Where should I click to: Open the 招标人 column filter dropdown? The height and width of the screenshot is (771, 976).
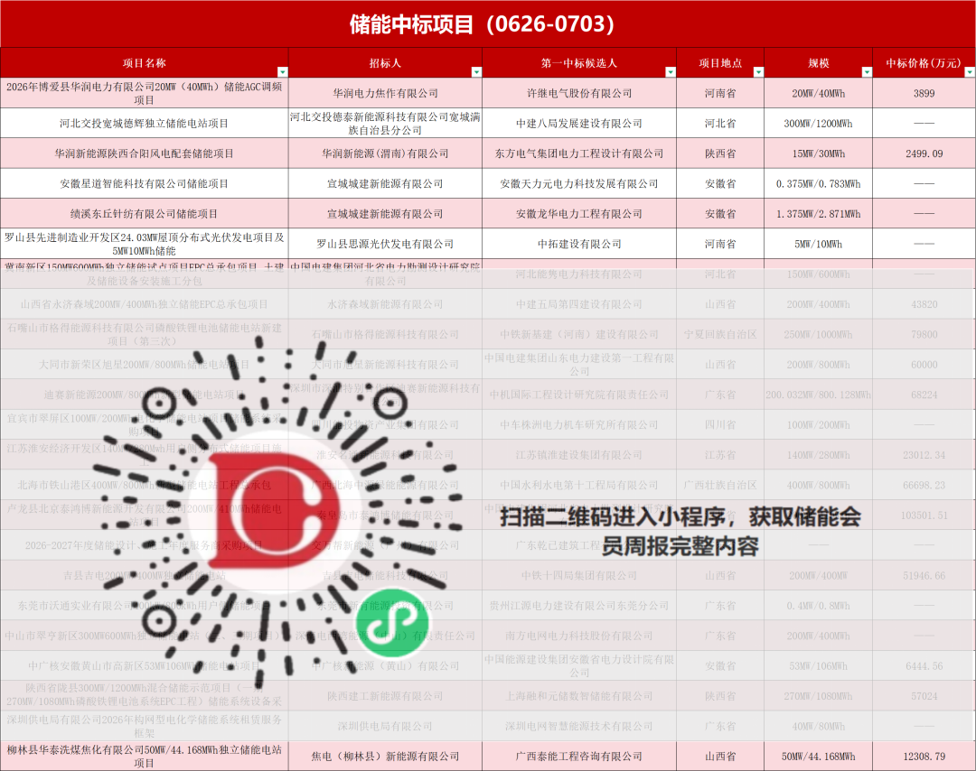(476, 72)
